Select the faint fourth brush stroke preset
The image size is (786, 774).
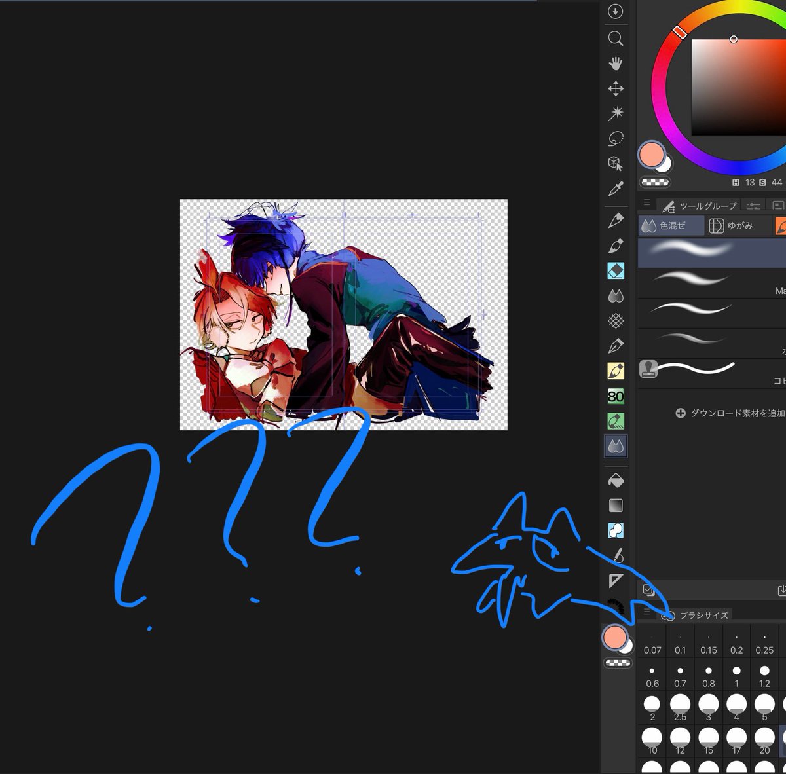coord(712,343)
